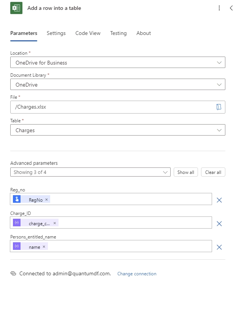Delete the Persons_entitled_name parameter with its X icon
Viewport: 236px width, 311px height.
coord(219,247)
